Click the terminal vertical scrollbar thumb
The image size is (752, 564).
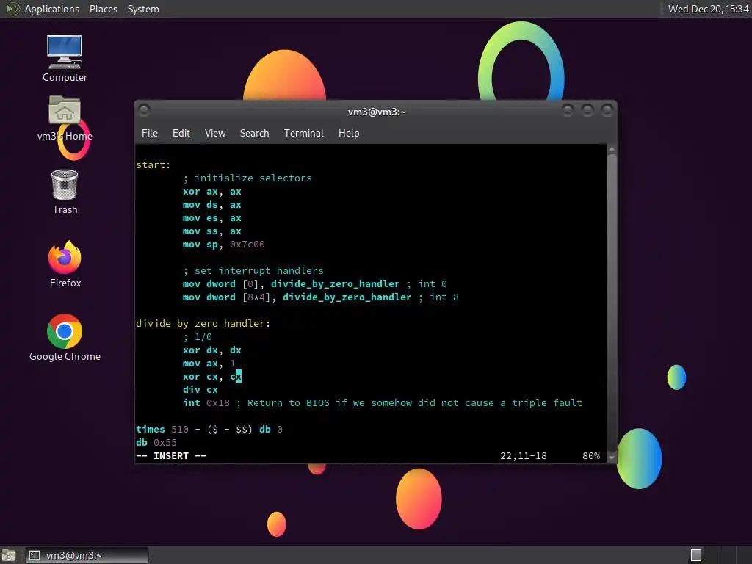click(612, 302)
